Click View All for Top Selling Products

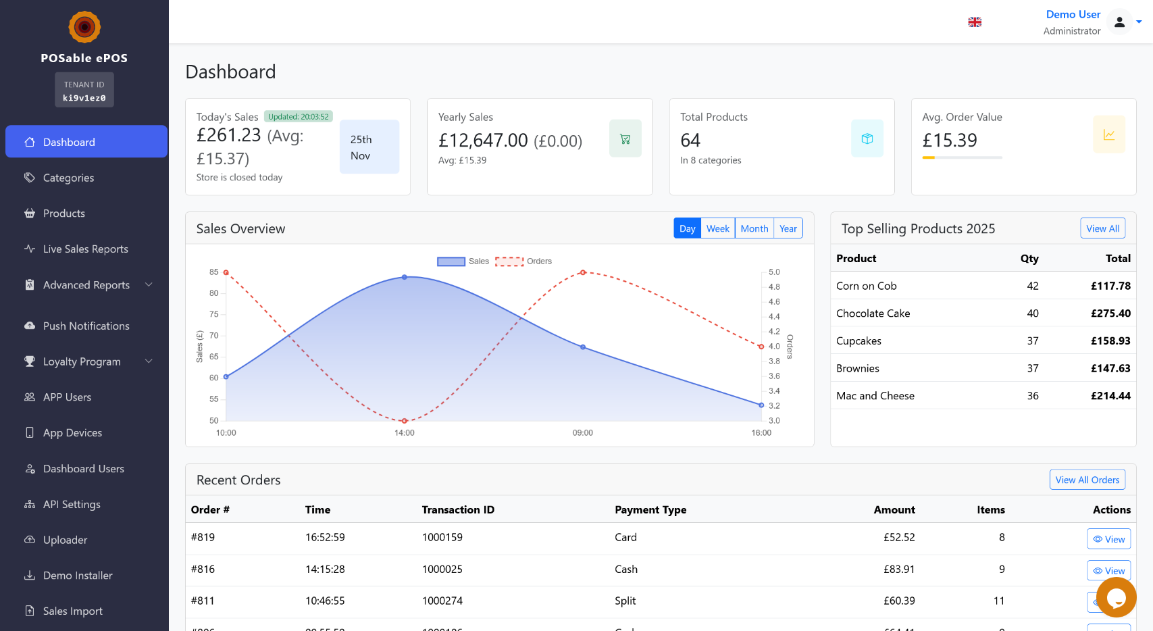pos(1102,228)
